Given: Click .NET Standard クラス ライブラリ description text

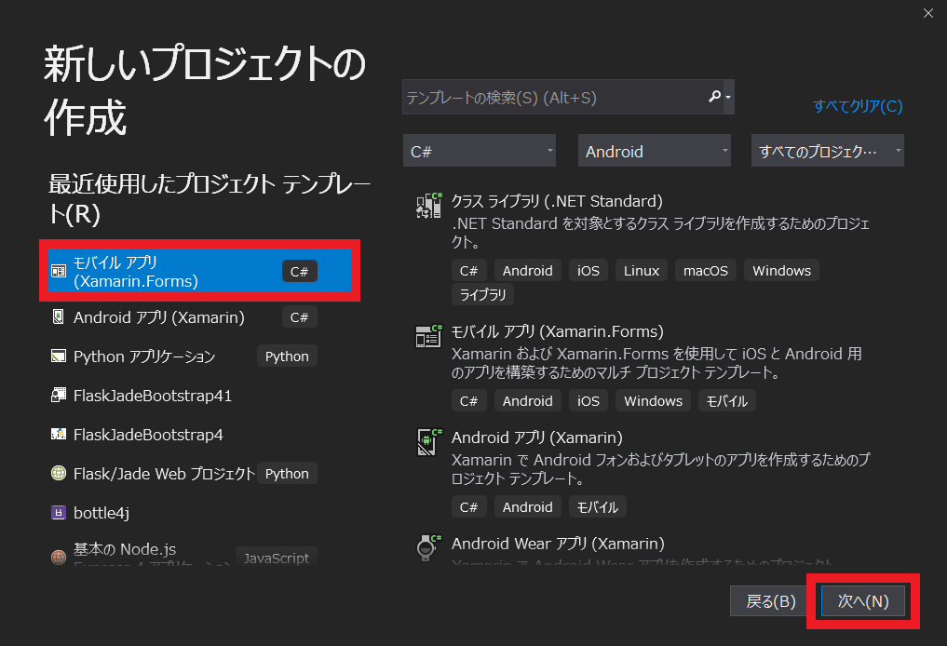Looking at the screenshot, I should pyautogui.click(x=661, y=233).
